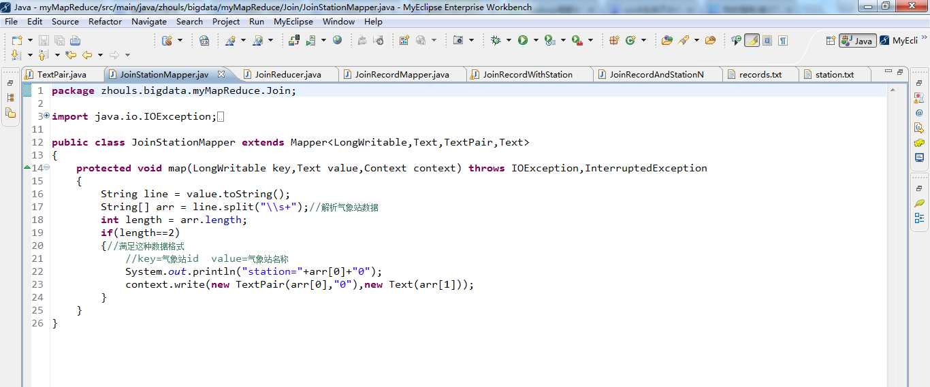Image resolution: width=930 pixels, height=387 pixels.
Task: Click the Search flashlight icon
Action: click(x=683, y=40)
